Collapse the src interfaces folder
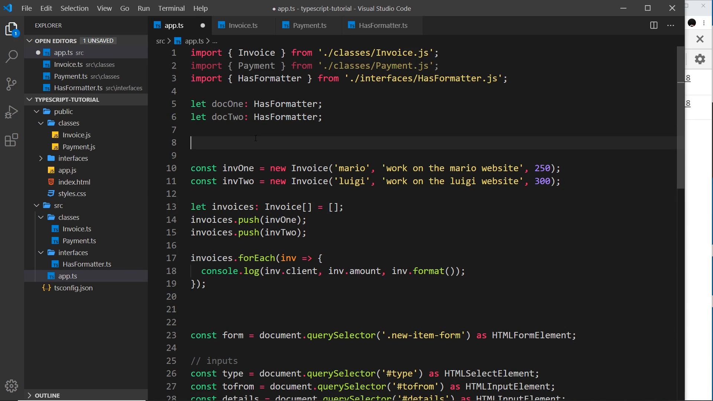Viewport: 713px width, 401px height. point(73,252)
